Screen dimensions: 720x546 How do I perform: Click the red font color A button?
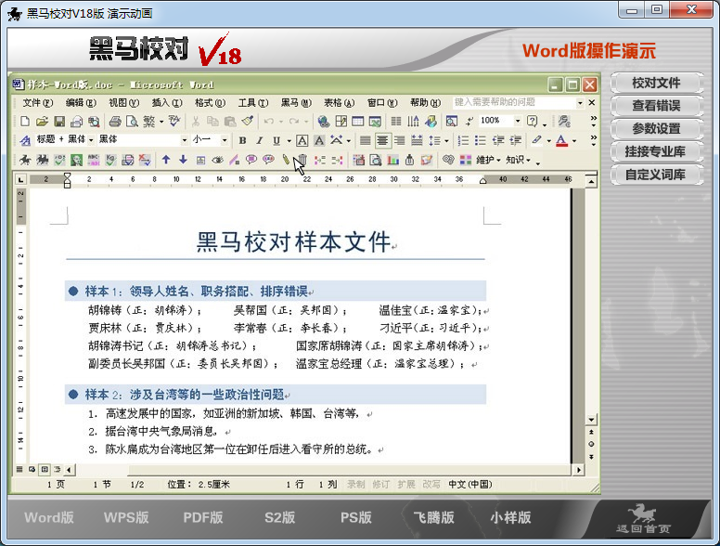561,140
